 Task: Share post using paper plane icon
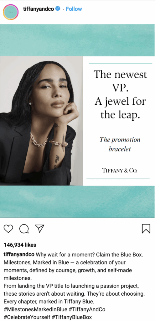[x=39, y=229]
